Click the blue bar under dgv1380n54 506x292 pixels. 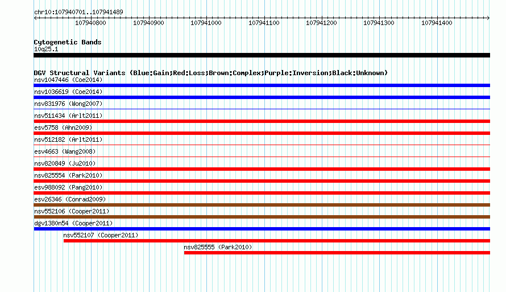pos(262,229)
